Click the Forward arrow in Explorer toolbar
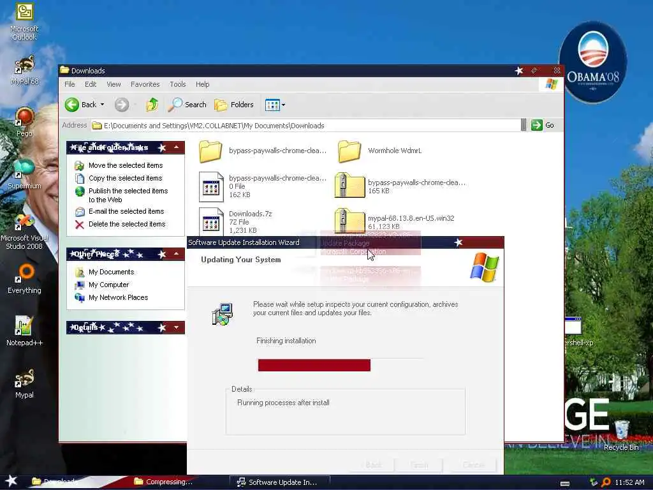This screenshot has height=490, width=653. [122, 105]
